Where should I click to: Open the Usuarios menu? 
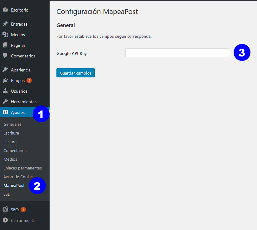click(25, 91)
